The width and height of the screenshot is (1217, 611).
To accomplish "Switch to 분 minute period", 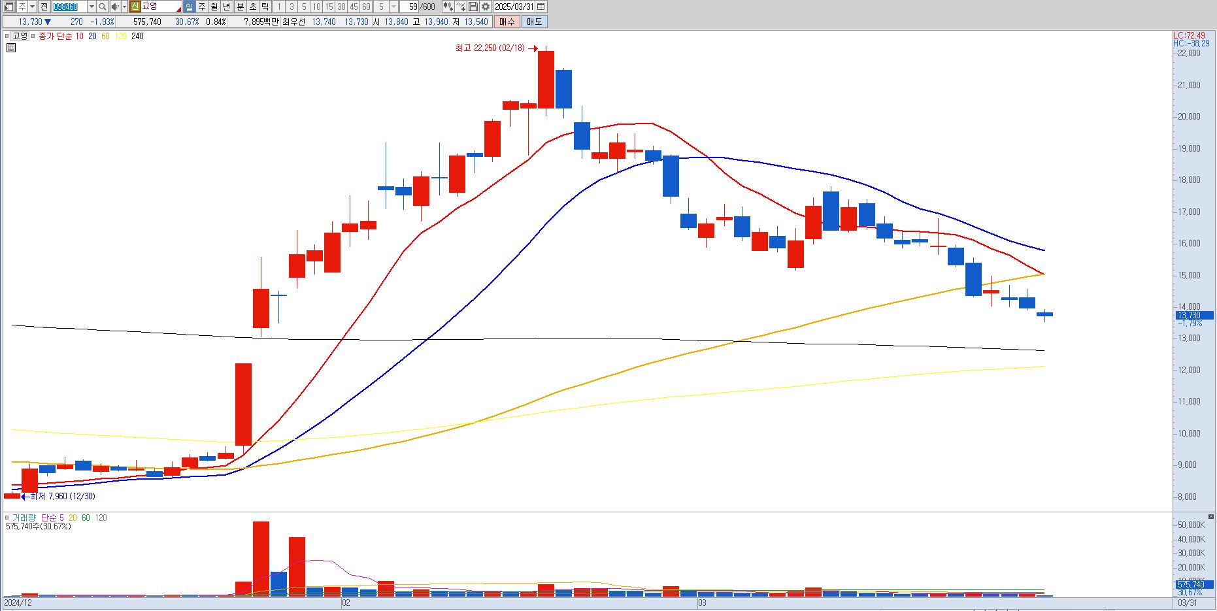I will (241, 7).
